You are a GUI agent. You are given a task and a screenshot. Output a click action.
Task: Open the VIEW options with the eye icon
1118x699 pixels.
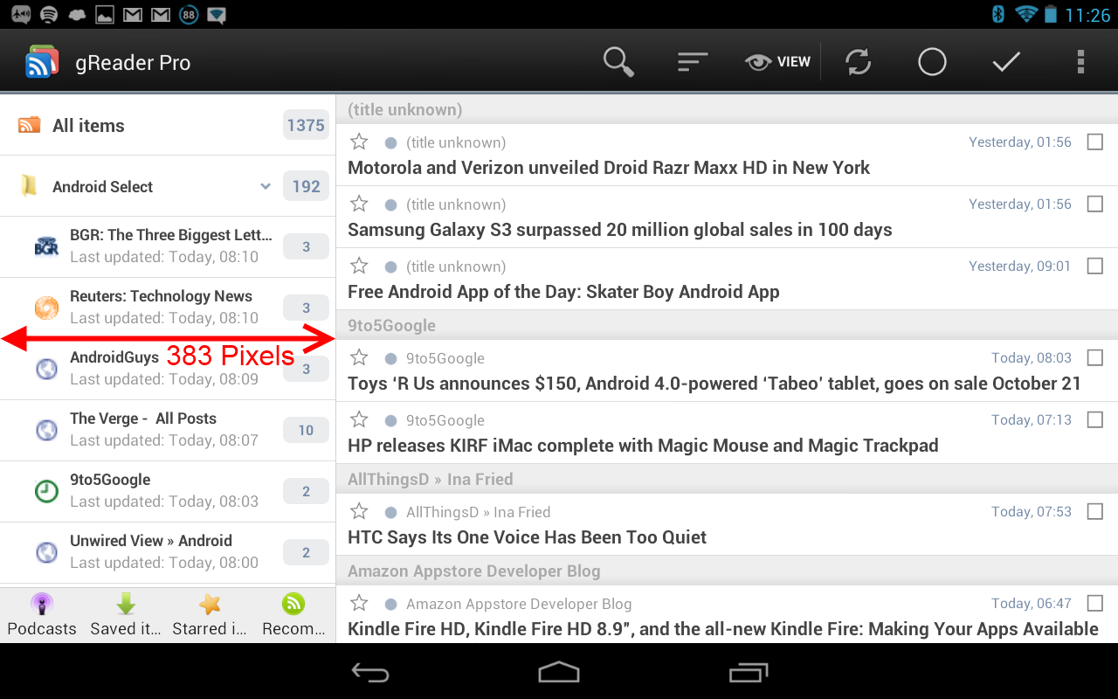coord(777,61)
